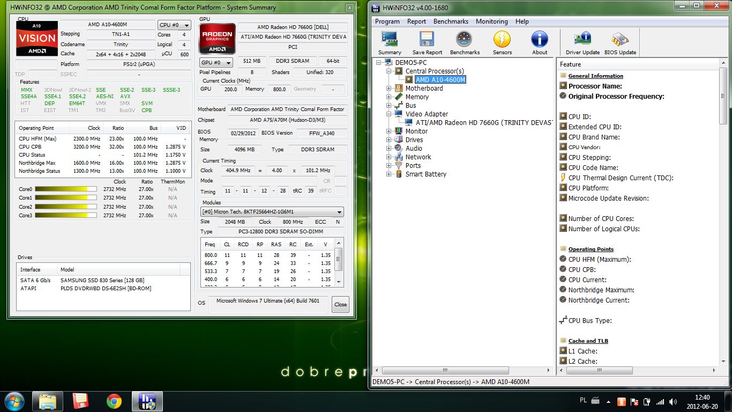Select the Smart Battery tree item
Viewport: 732px width, 412px height.
(x=425, y=174)
